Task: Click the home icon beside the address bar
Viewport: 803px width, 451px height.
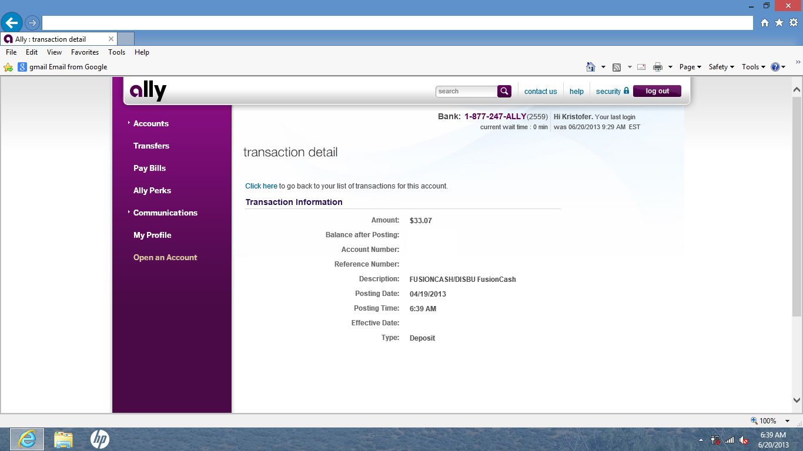Action: pyautogui.click(x=765, y=23)
